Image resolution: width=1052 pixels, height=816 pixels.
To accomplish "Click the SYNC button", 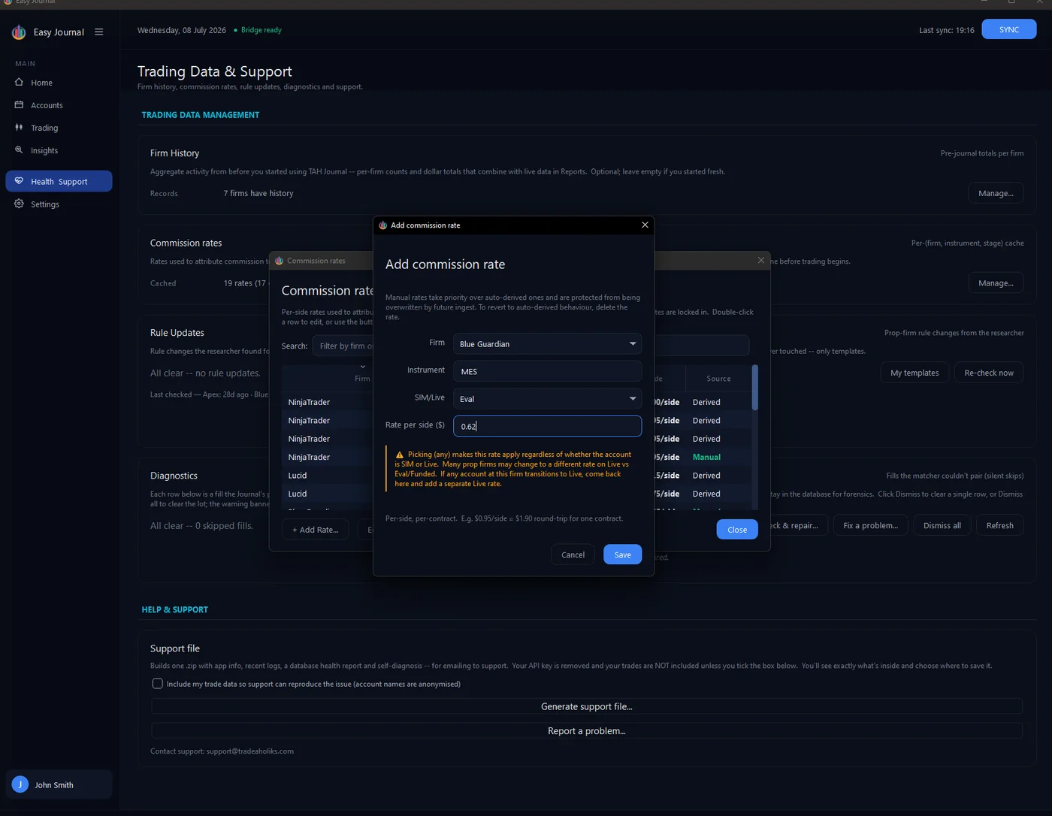I will (1009, 29).
